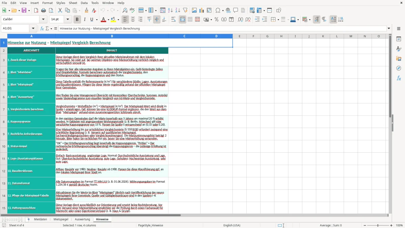
Task: Click the zoom slider handle
Action: click(x=378, y=225)
